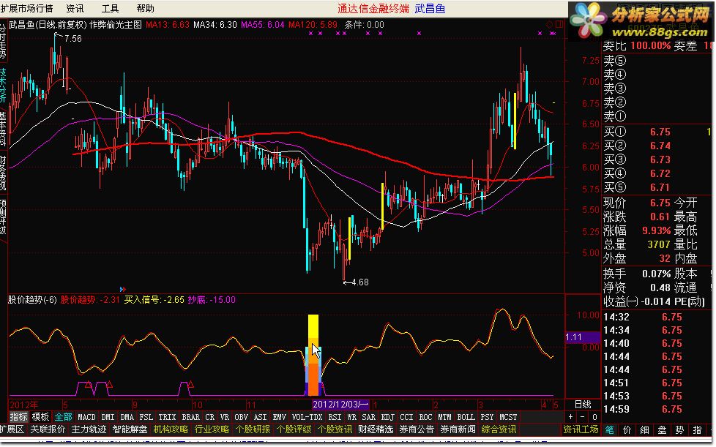The height and width of the screenshot is (447, 716).
Task: Switch to the 财务透视 side tab
Action: 3,173
